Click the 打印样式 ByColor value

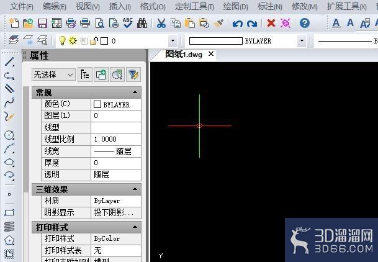click(116, 238)
